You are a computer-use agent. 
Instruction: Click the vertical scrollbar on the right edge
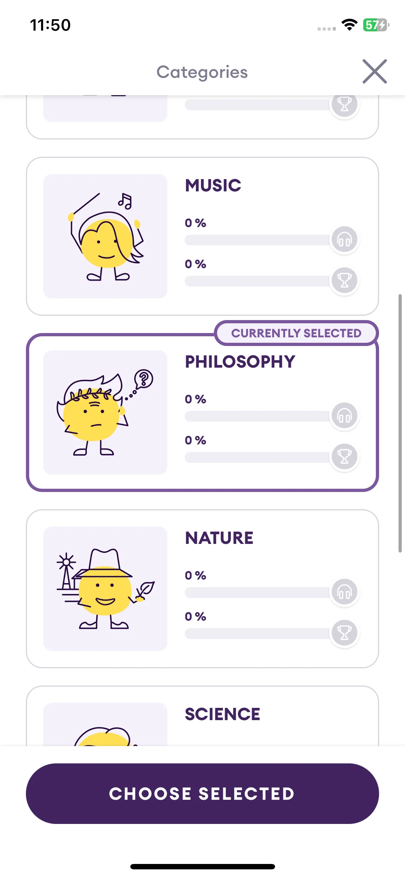400,424
